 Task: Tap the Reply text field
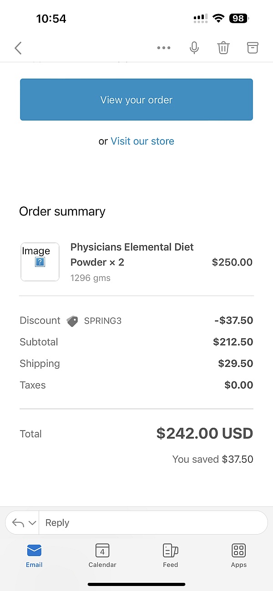click(152, 523)
